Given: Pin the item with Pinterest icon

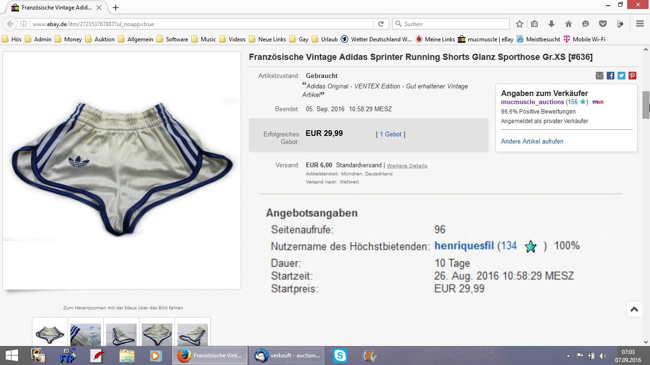Looking at the screenshot, I should pos(632,76).
